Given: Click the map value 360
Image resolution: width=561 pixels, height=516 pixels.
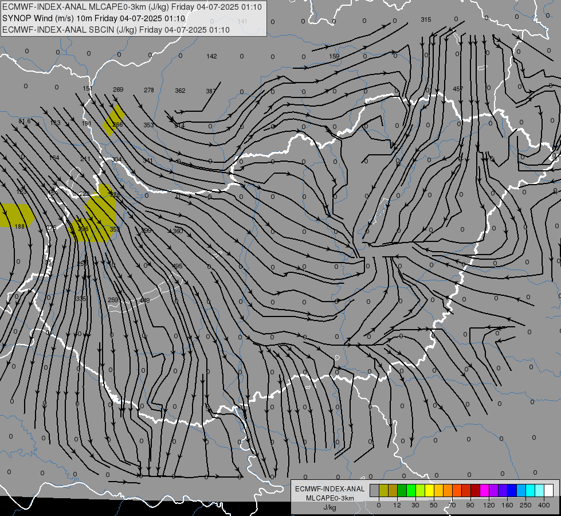Looking at the screenshot, I should (178, 231).
